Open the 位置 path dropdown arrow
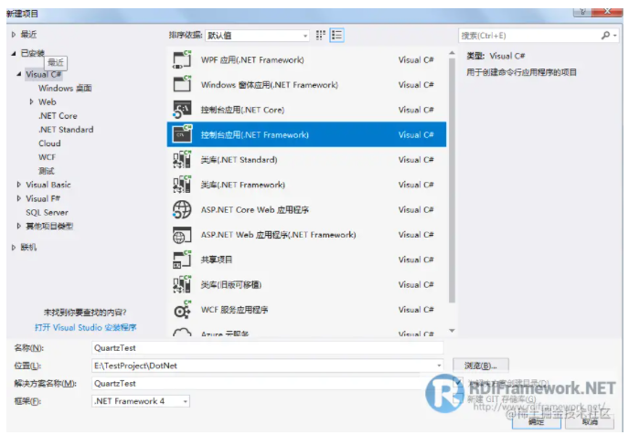This screenshot has width=629, height=435. click(x=439, y=366)
